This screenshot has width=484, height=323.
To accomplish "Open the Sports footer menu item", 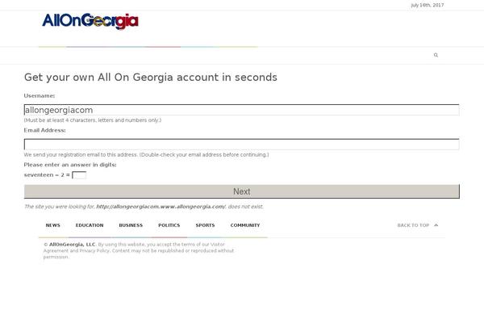I will click(x=205, y=225).
